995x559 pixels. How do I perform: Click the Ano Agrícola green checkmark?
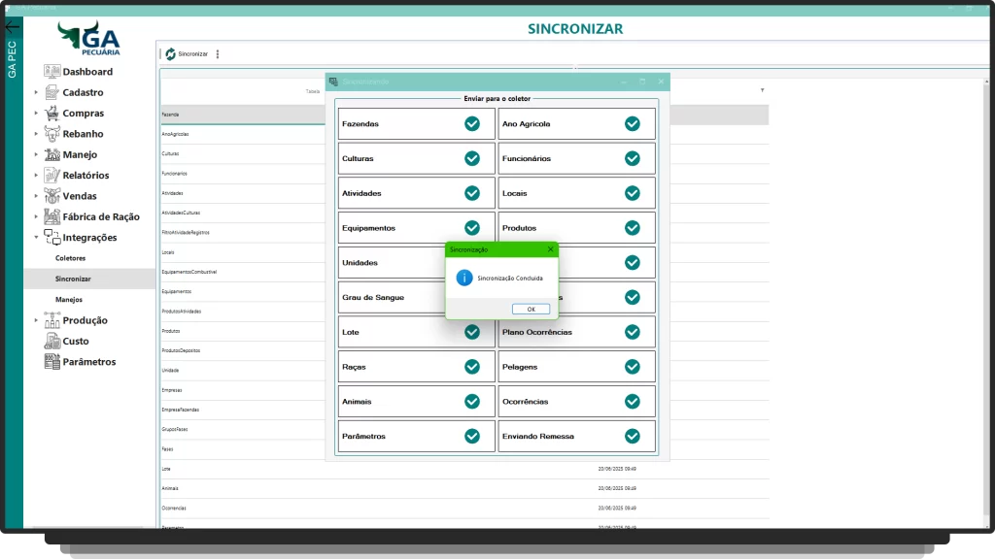tap(633, 124)
